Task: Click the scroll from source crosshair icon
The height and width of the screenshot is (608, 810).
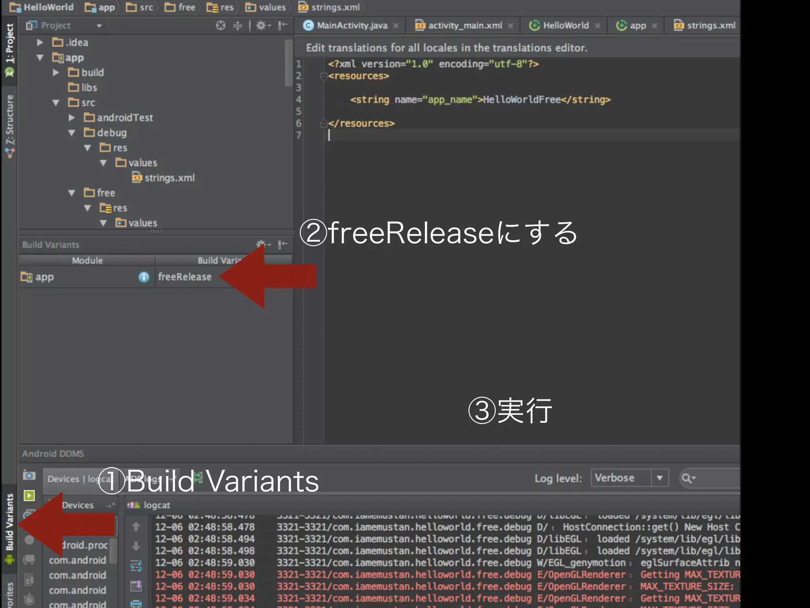Action: pyautogui.click(x=220, y=26)
